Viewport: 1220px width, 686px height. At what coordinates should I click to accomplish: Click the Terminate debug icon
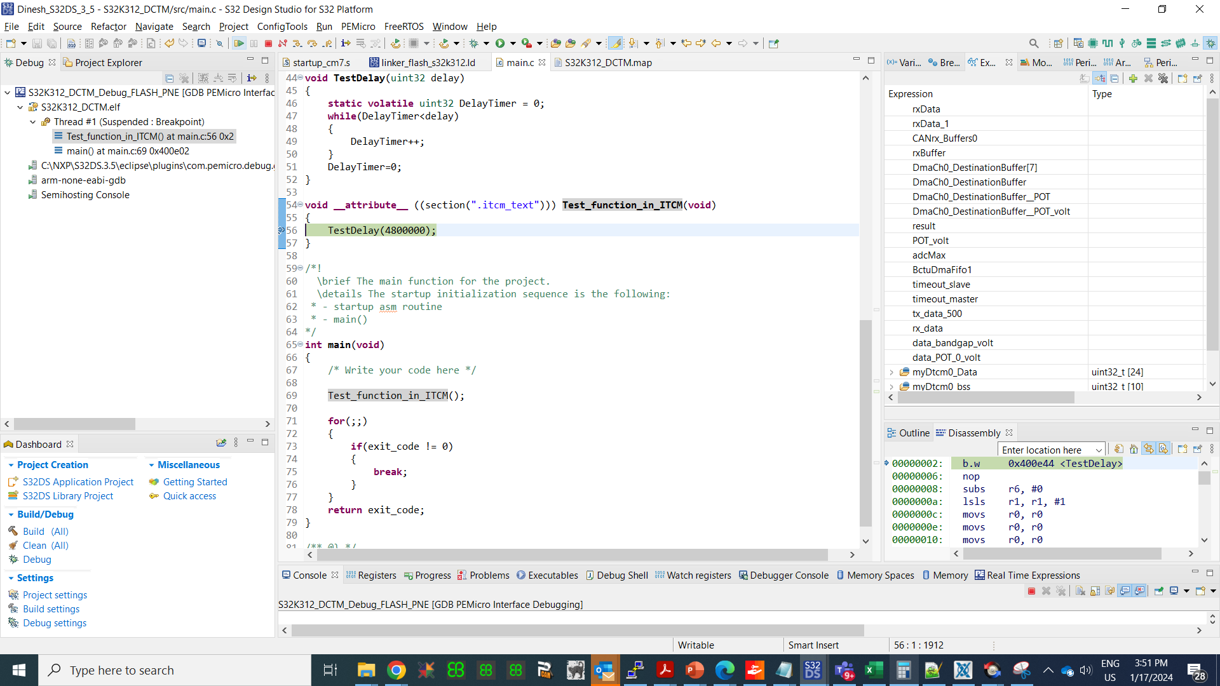tap(268, 43)
